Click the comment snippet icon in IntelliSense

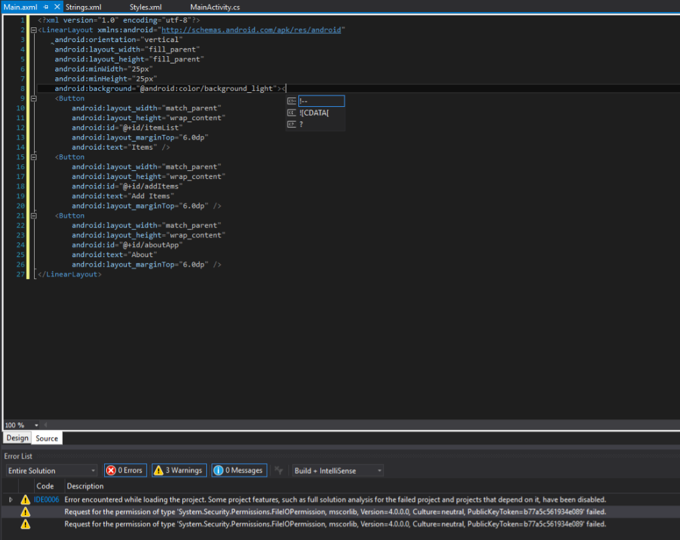[x=292, y=101]
